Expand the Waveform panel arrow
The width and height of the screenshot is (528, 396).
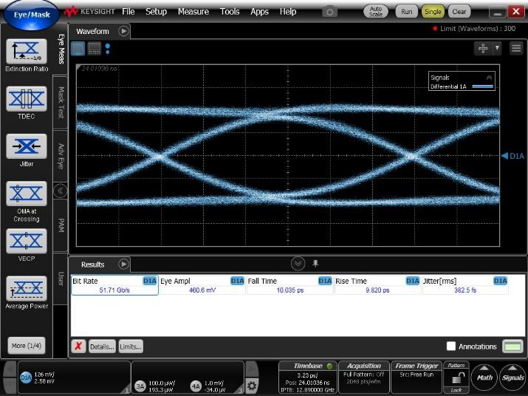[123, 31]
